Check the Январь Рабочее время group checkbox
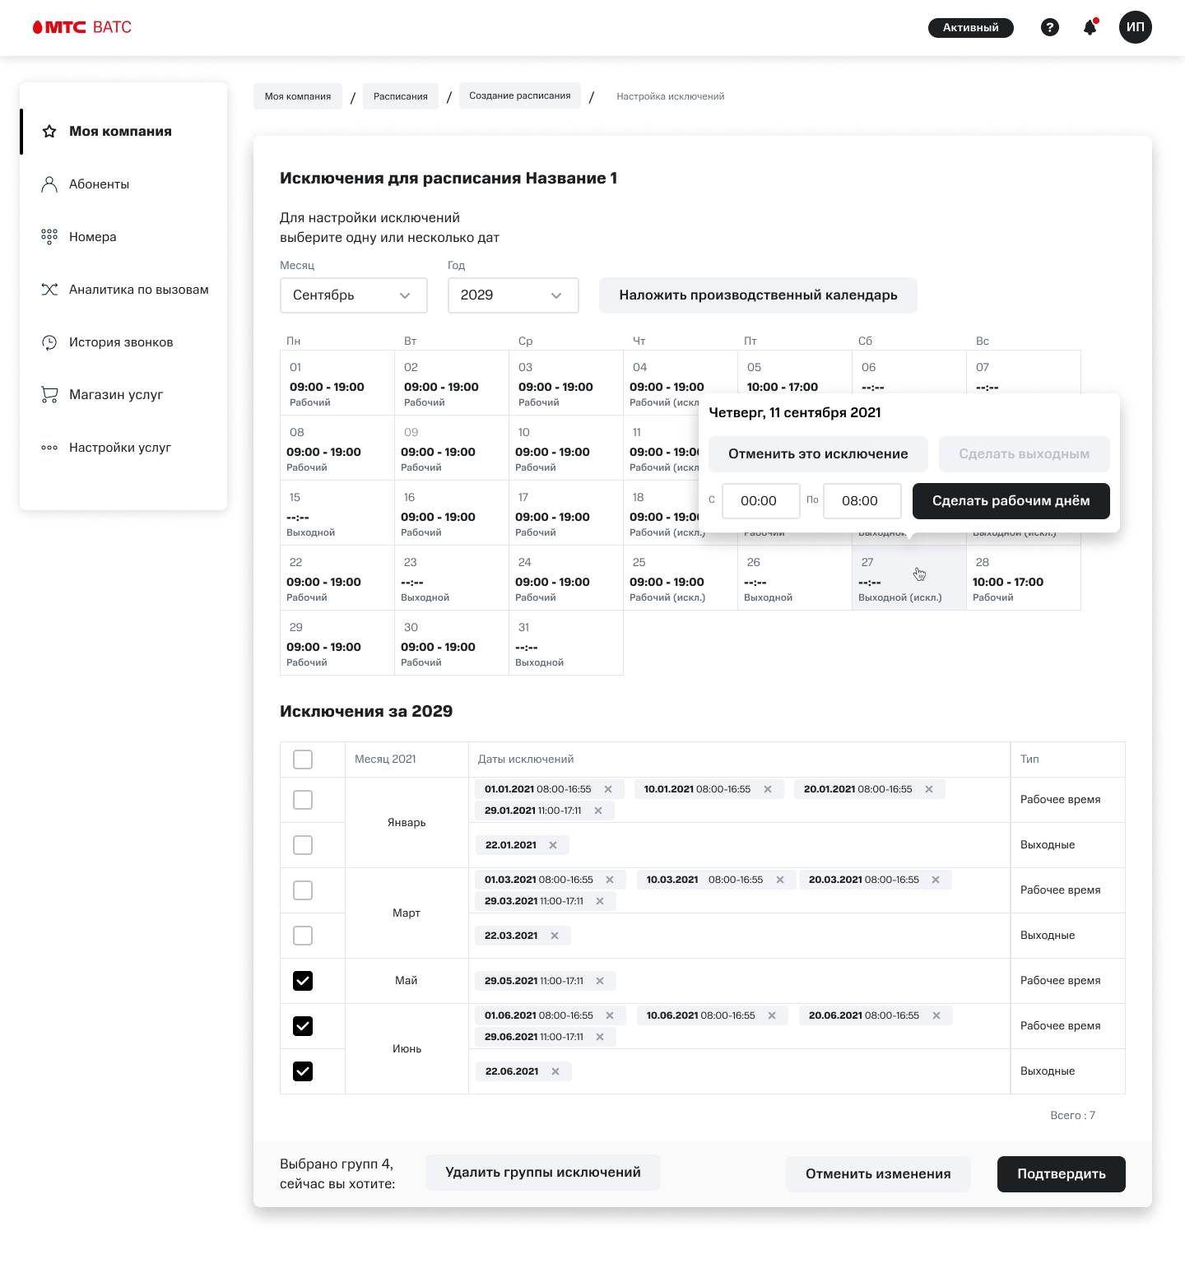Screen dimensions: 1185x1273 [x=303, y=799]
